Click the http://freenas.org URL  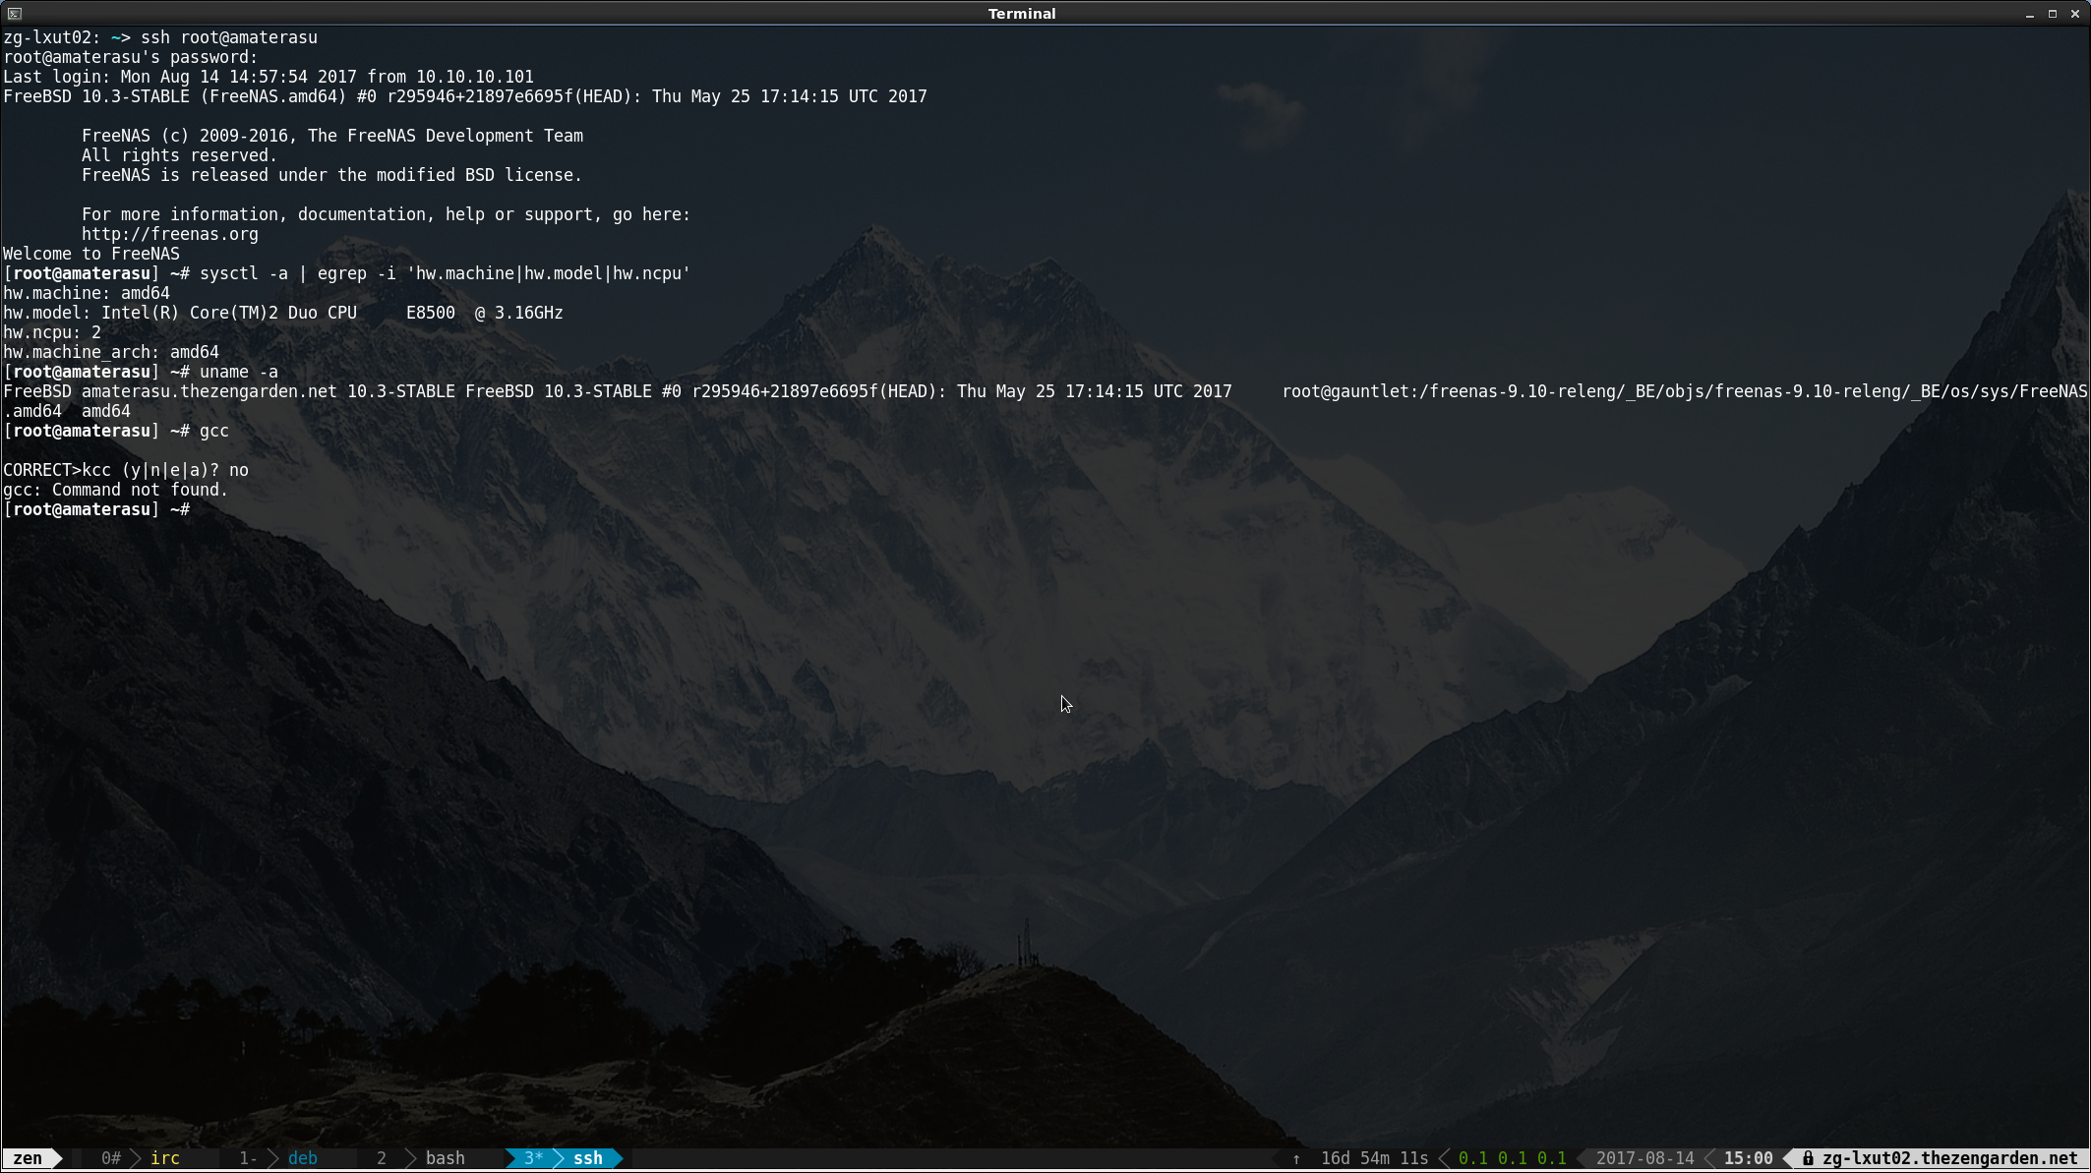(170, 234)
